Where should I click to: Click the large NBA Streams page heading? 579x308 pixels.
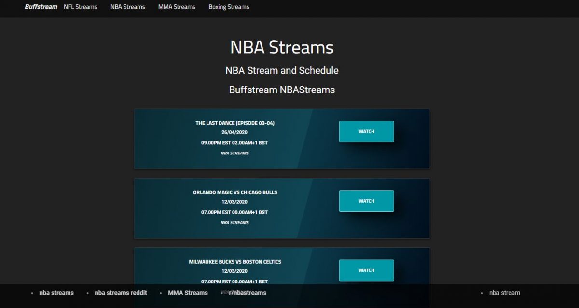282,48
